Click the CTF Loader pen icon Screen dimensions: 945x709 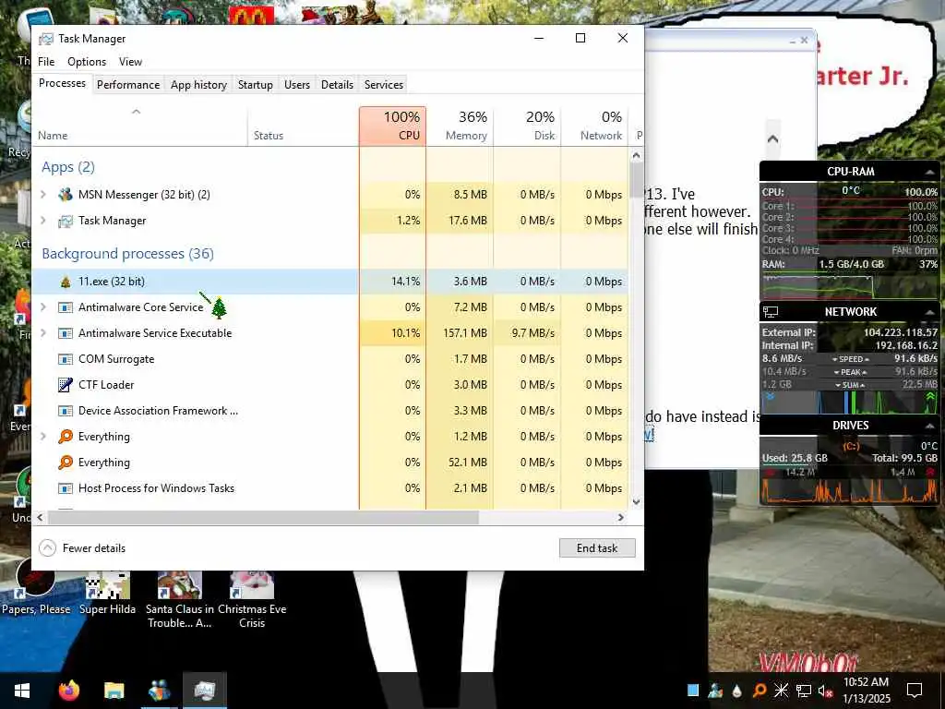tap(66, 385)
